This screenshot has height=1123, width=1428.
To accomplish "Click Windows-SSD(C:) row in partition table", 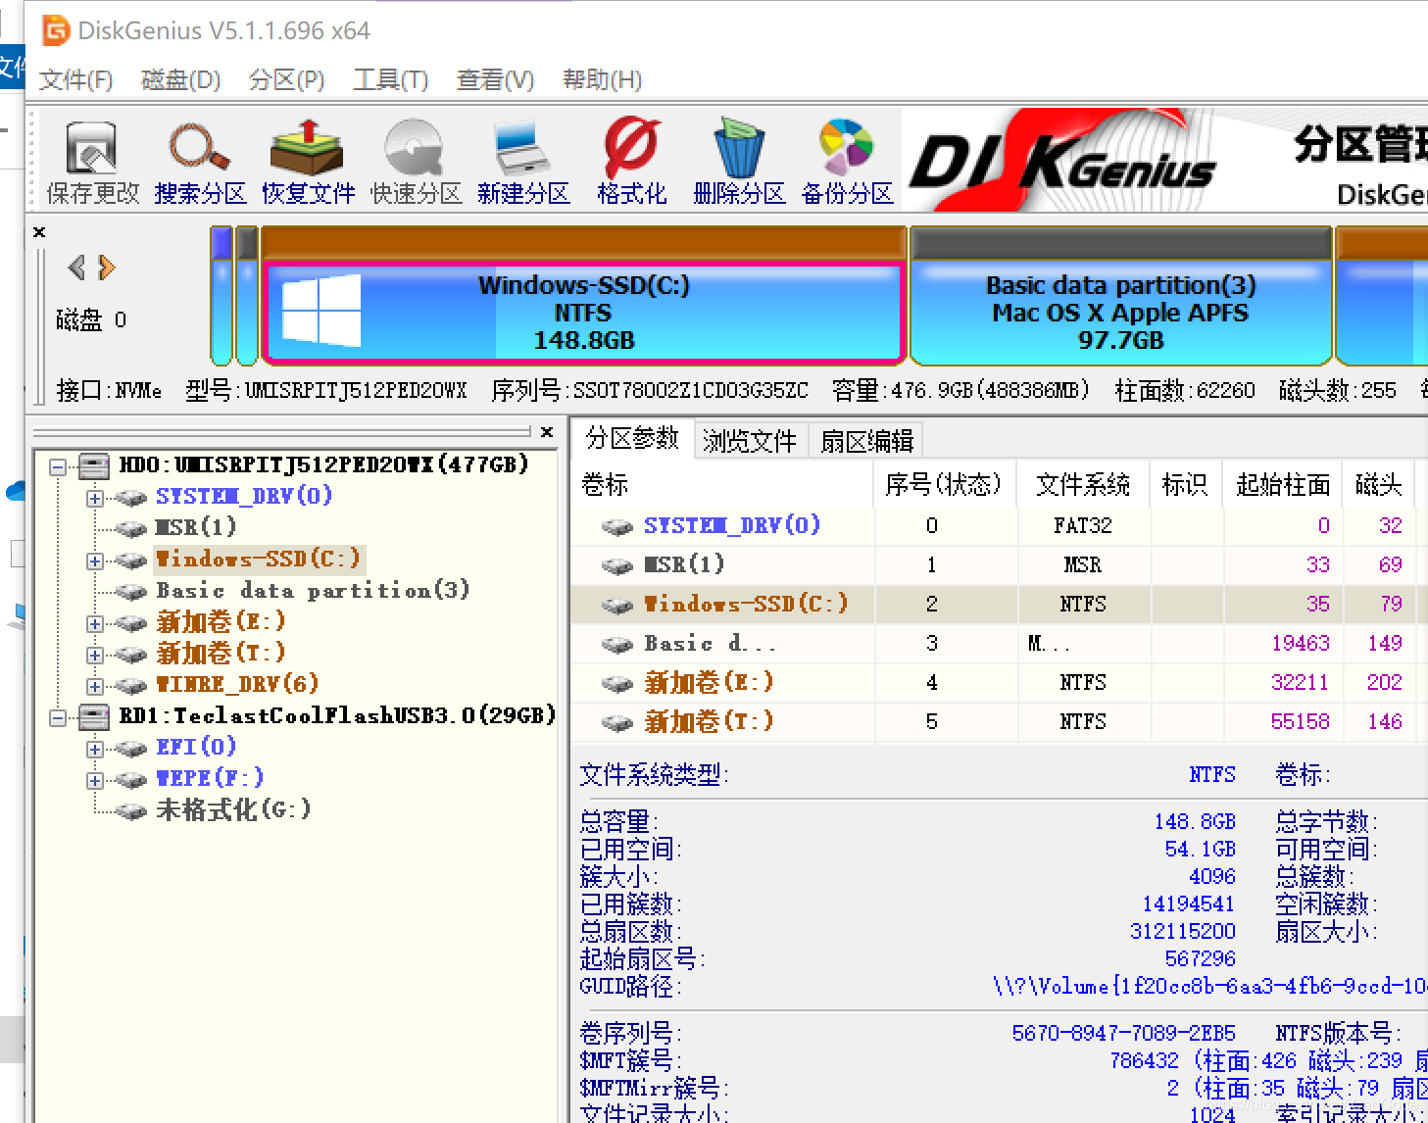I will (x=998, y=605).
